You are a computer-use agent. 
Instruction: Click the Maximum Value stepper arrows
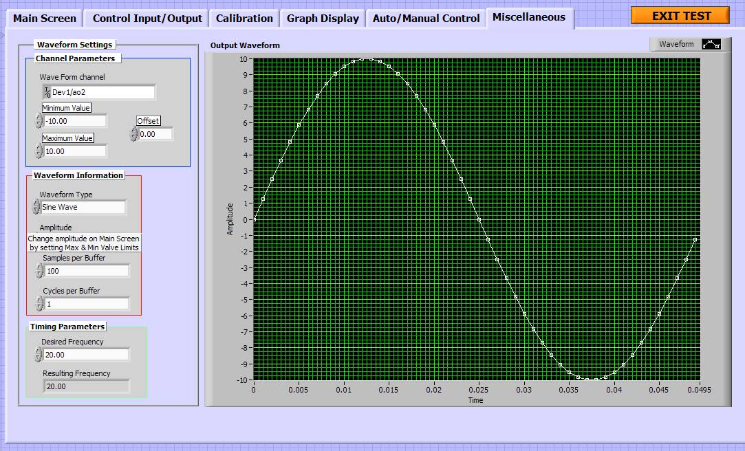(39, 151)
